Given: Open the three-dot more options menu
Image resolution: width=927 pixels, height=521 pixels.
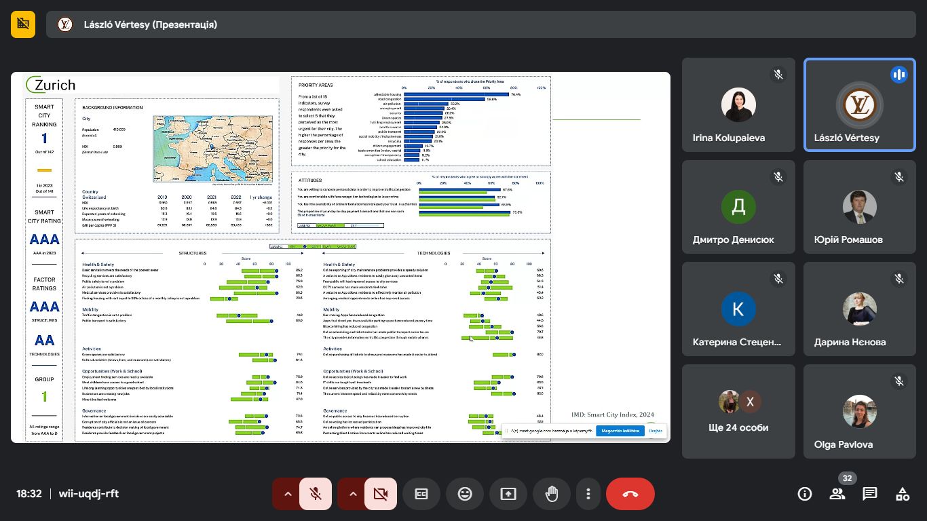Looking at the screenshot, I should click(x=588, y=494).
